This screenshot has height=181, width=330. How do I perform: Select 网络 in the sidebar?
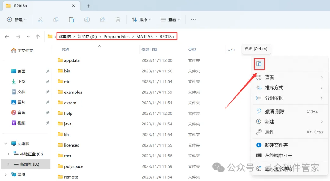point(18,175)
